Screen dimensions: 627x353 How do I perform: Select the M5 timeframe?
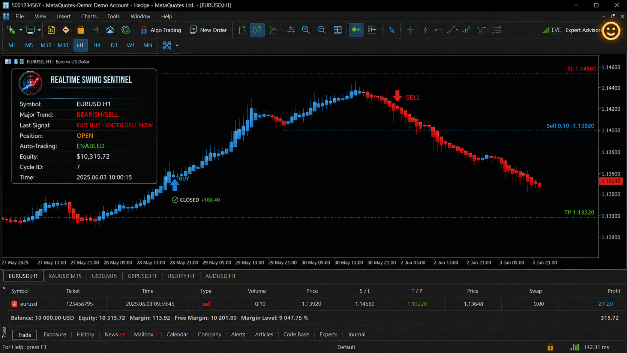click(29, 45)
